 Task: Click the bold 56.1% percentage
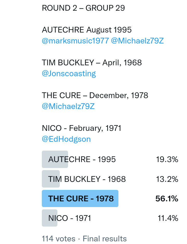tap(167, 199)
